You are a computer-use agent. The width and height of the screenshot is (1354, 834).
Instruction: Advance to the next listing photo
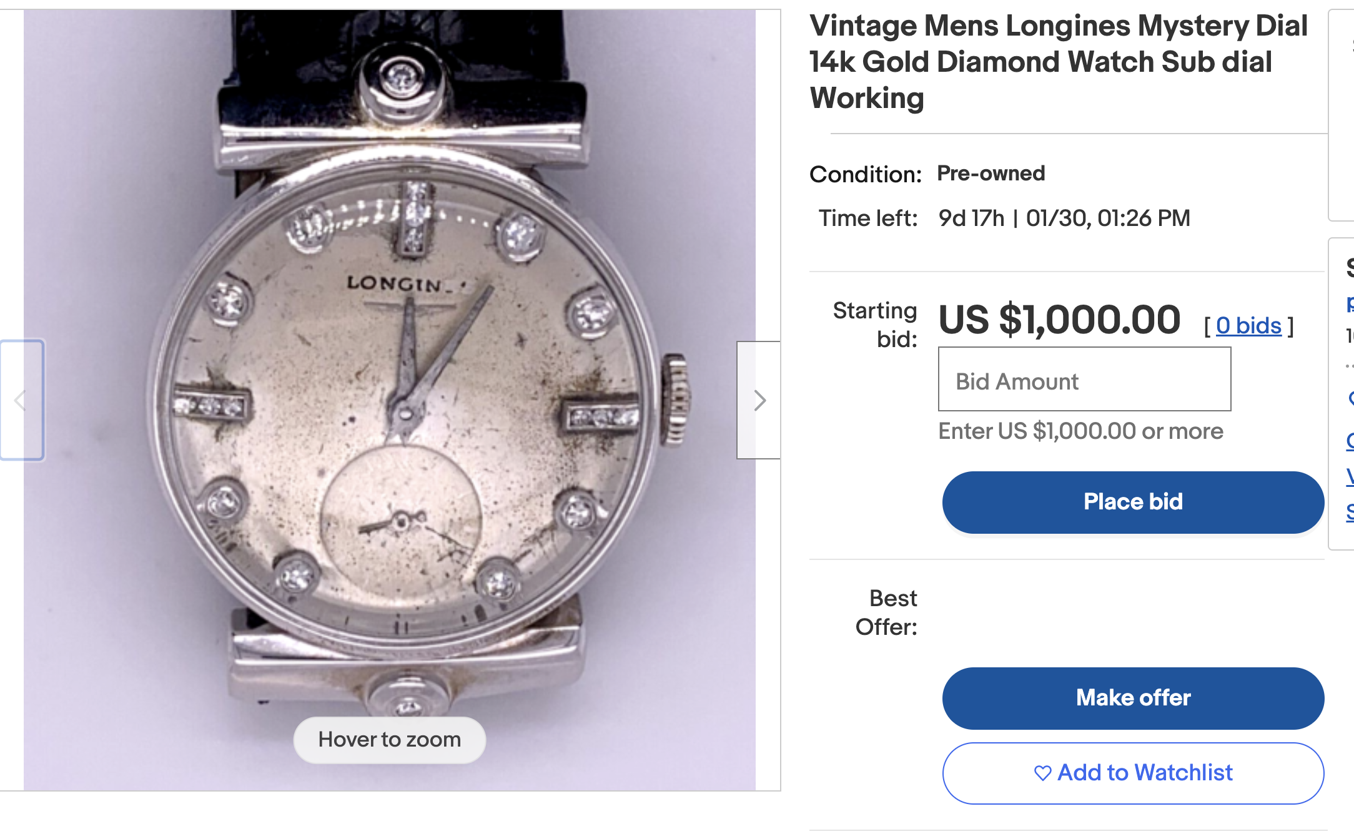click(x=759, y=400)
